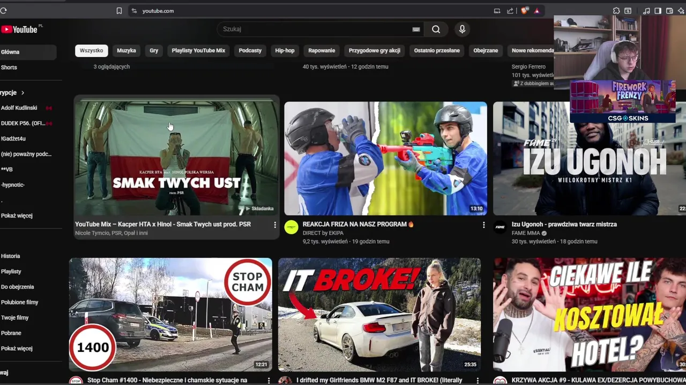
Task: Select the Podcasty filter chip
Action: pyautogui.click(x=250, y=50)
